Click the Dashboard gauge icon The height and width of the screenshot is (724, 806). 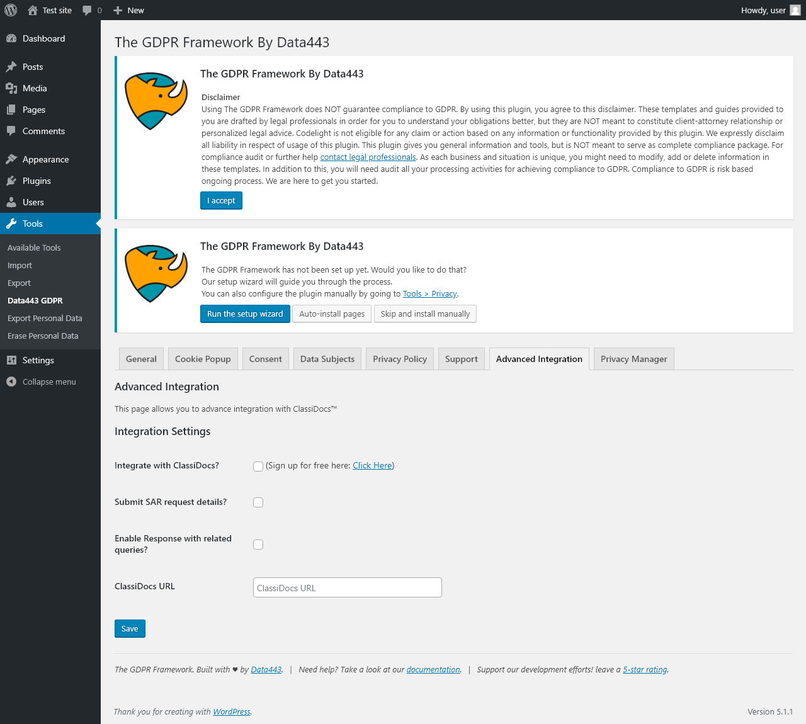tap(11, 38)
